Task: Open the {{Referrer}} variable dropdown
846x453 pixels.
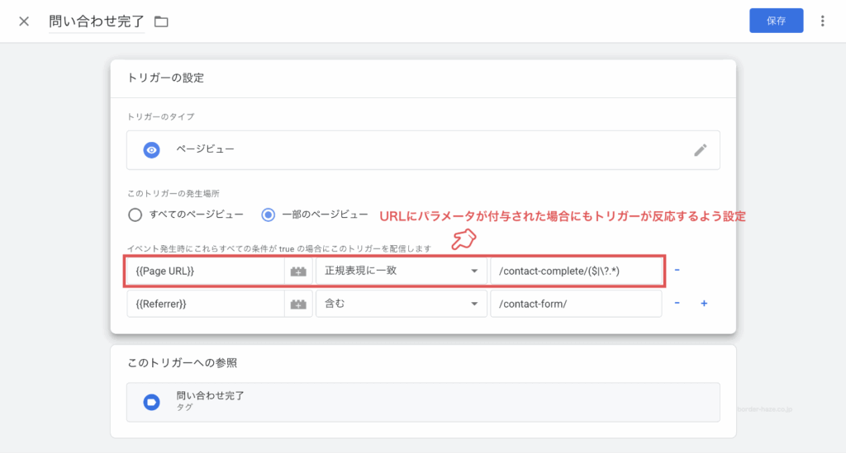Action: (205, 304)
